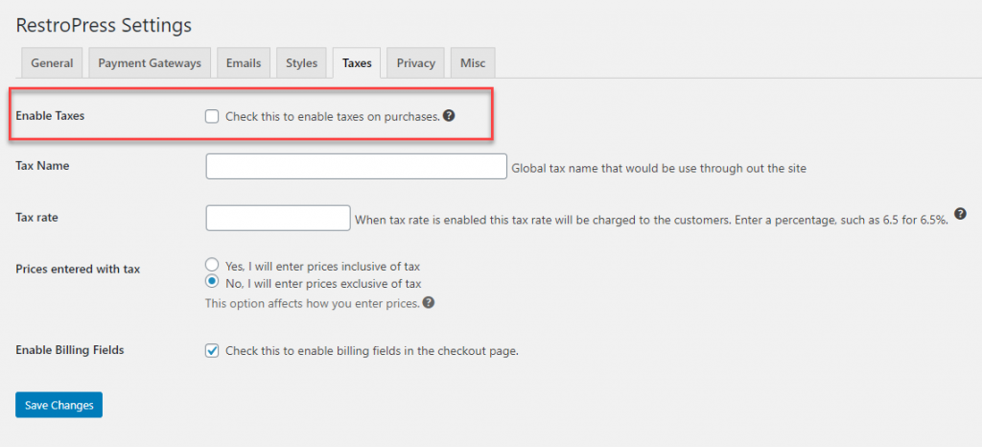Focus the Tax rate input field
Screen dimensions: 982x447
(278, 218)
